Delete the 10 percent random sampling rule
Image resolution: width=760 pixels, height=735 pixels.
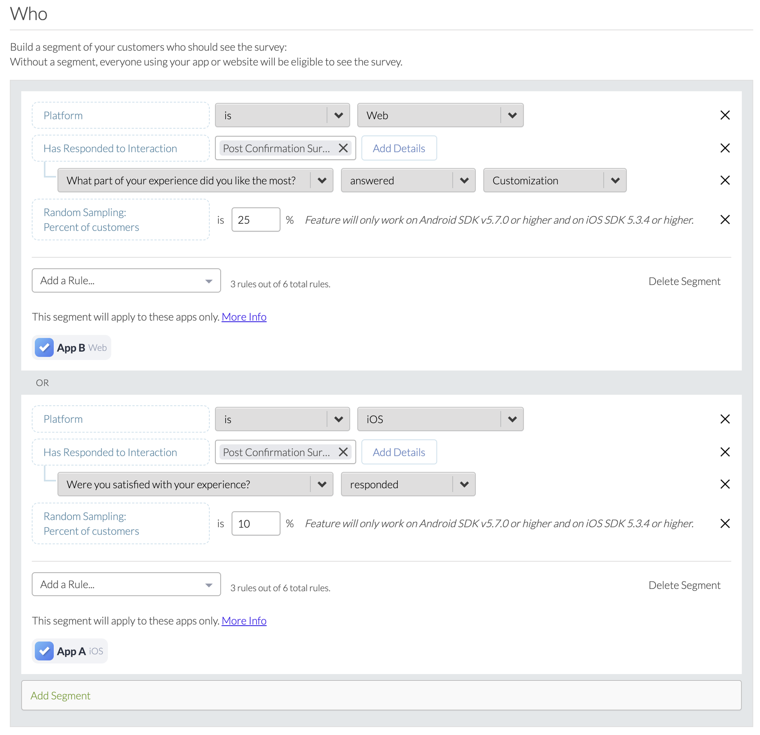click(x=724, y=523)
